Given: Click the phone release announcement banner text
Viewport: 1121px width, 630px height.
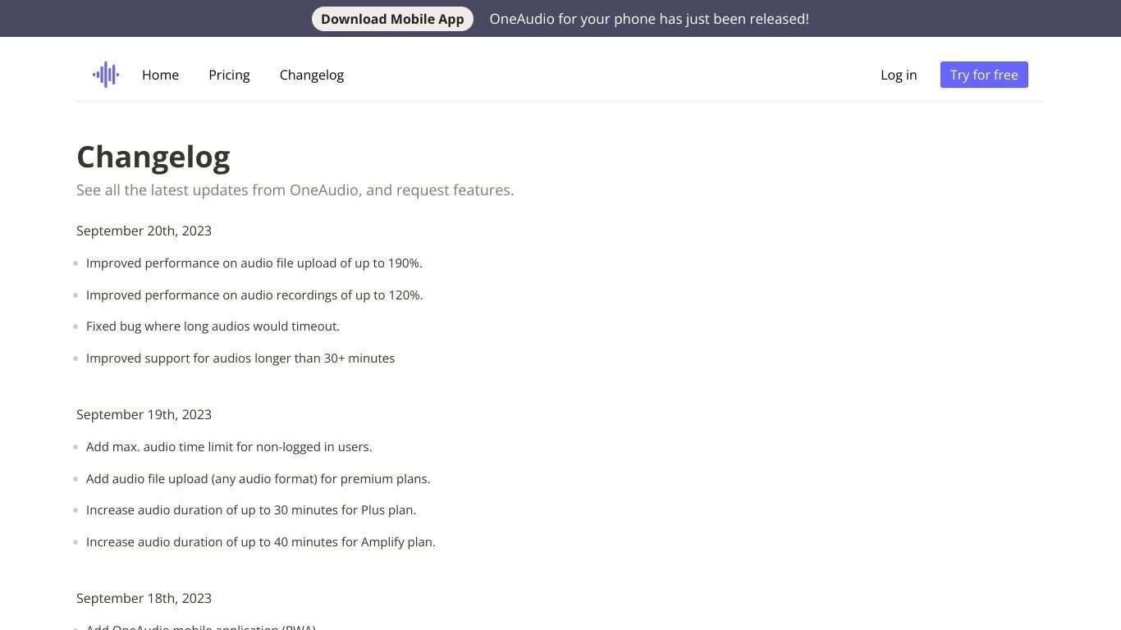Looking at the screenshot, I should tap(649, 19).
